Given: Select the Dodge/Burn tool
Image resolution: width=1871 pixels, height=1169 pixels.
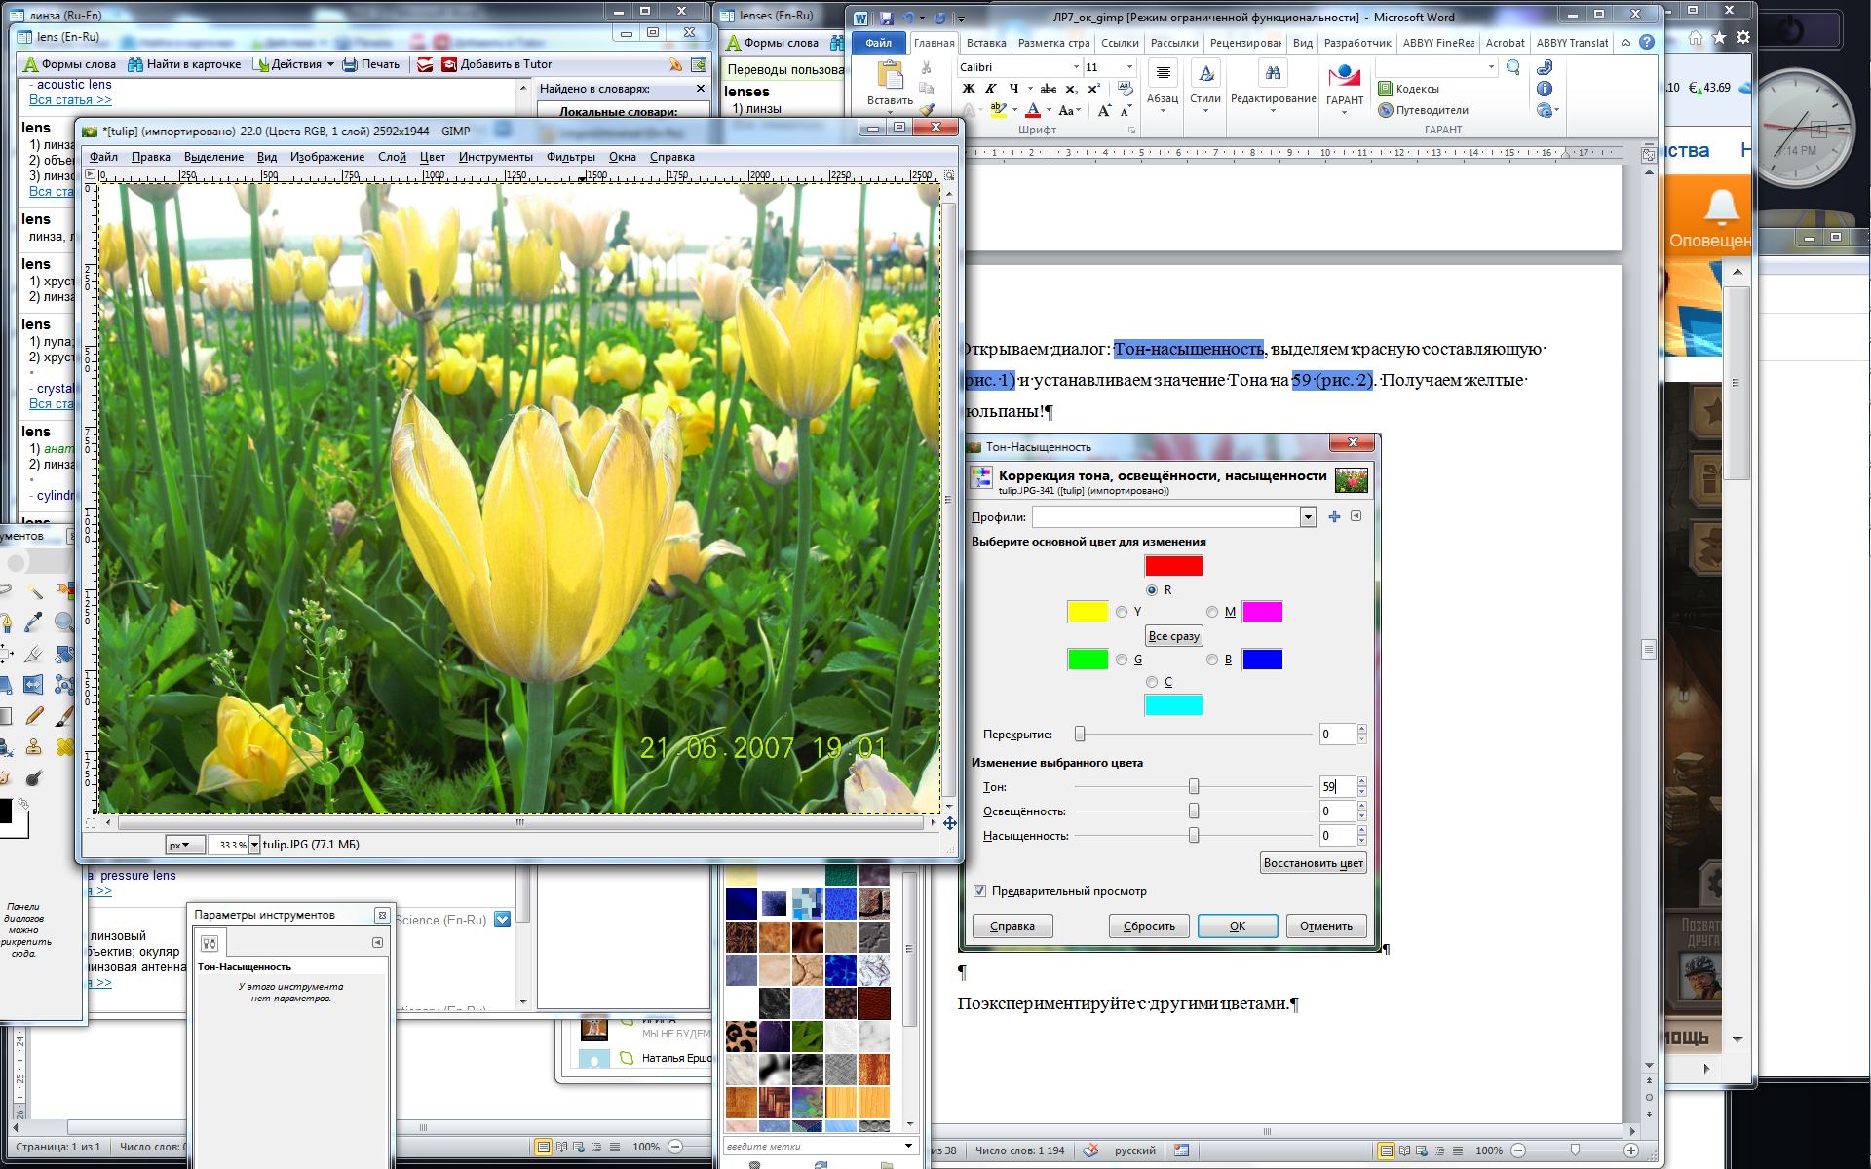Looking at the screenshot, I should pos(34,777).
